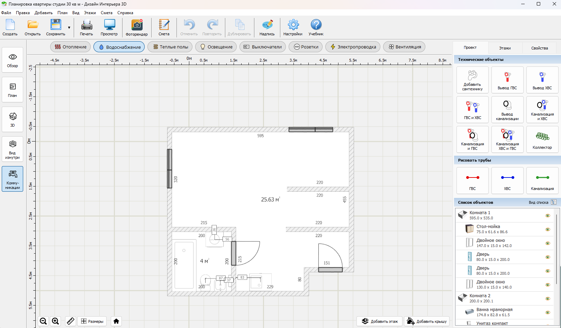The height and width of the screenshot is (328, 561).
Task: Activate the Отопление layer button
Action: point(71,47)
